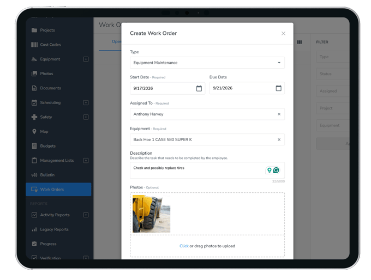Image resolution: width=371 pixels, height=280 pixels.
Task: Click the Management Lists clipboard icon
Action: [34, 161]
